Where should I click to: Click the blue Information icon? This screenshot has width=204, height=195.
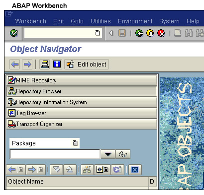57,64
